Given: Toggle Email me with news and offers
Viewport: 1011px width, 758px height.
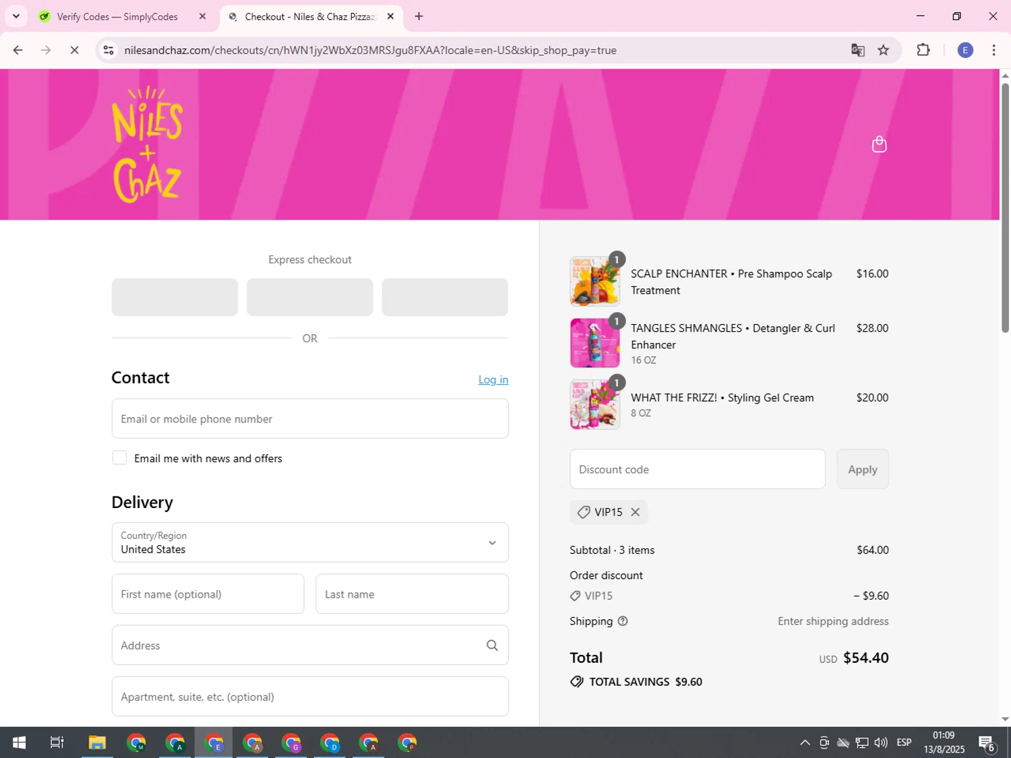Looking at the screenshot, I should click(119, 458).
